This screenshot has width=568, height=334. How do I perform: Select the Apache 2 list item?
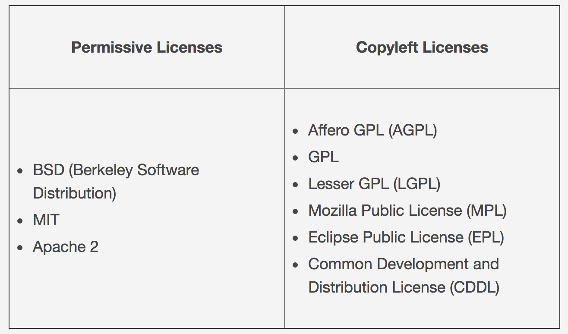tap(66, 247)
